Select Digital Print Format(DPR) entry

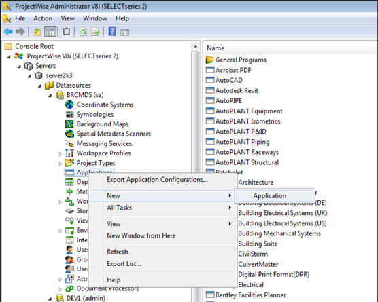(x=273, y=274)
